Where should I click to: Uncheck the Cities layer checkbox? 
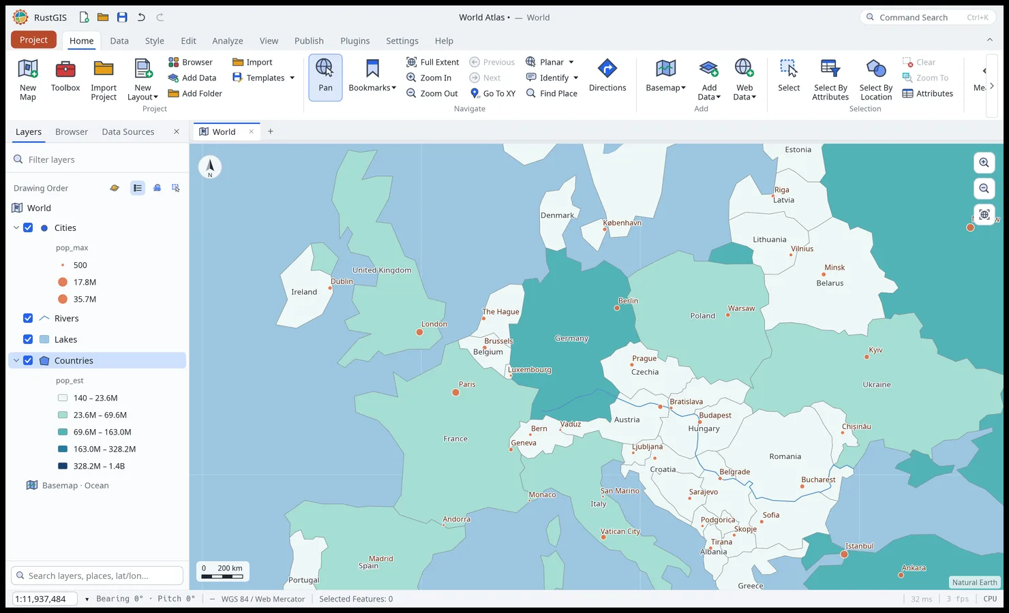point(28,227)
